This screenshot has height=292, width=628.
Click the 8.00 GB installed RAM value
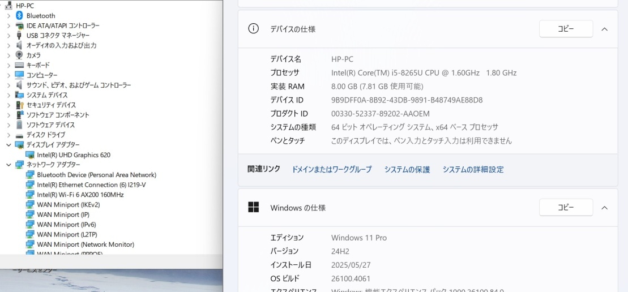pyautogui.click(x=377, y=87)
